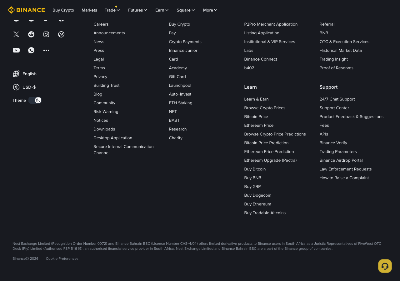Go to the Launchpool link
Screen dimensions: 400x281
[x=180, y=85]
